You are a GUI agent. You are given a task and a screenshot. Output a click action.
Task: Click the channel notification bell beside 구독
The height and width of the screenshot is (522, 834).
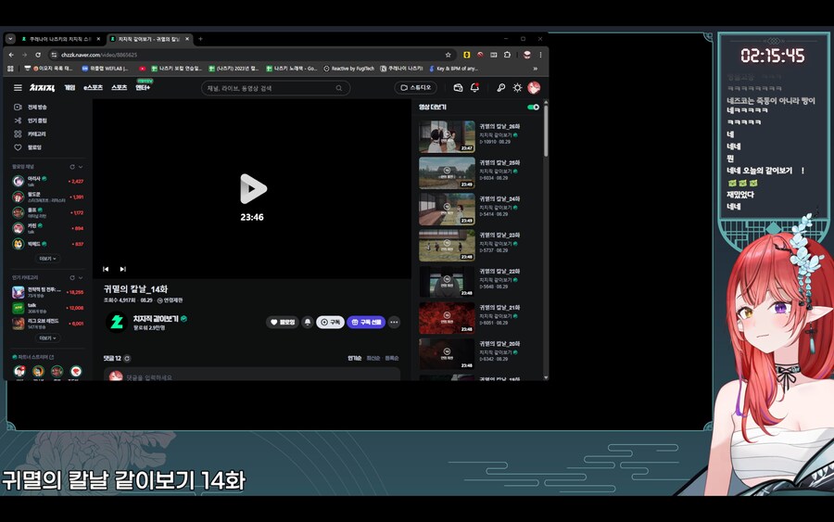click(308, 322)
